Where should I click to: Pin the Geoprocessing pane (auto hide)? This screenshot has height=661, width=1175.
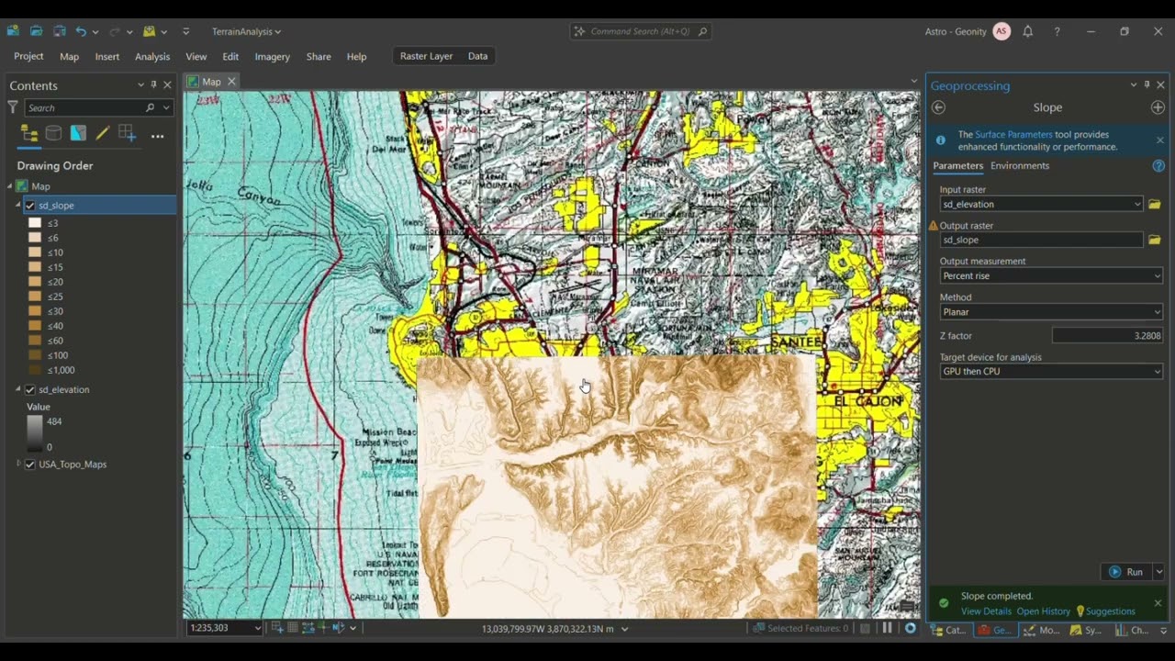(1147, 84)
